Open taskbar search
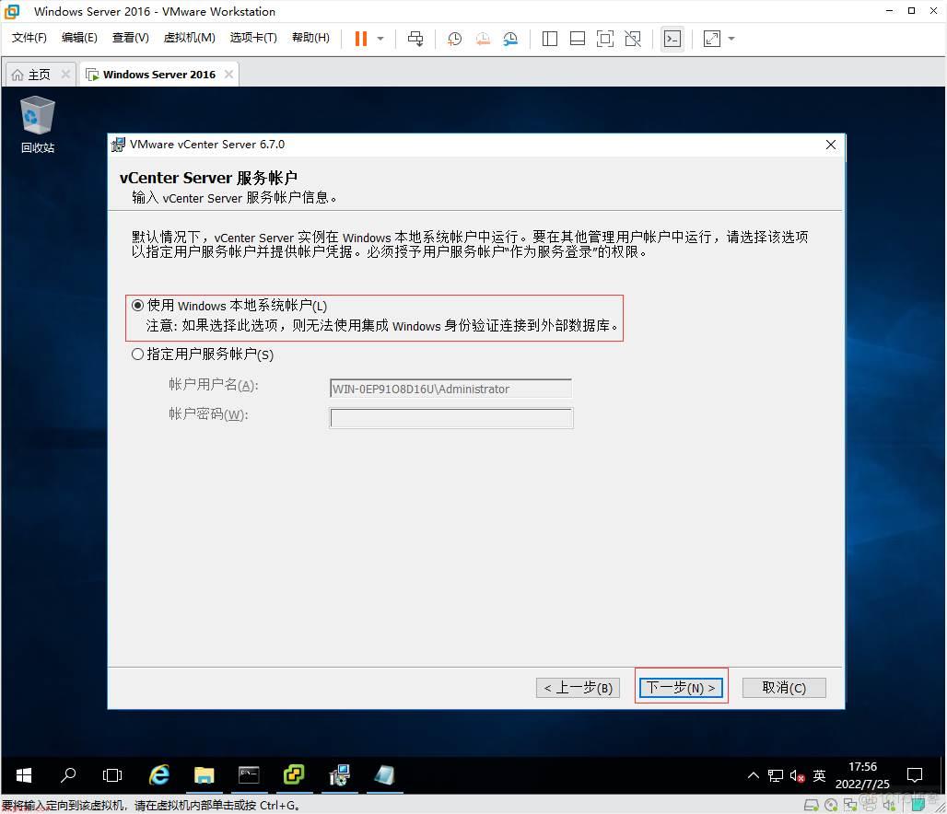 [x=68, y=774]
